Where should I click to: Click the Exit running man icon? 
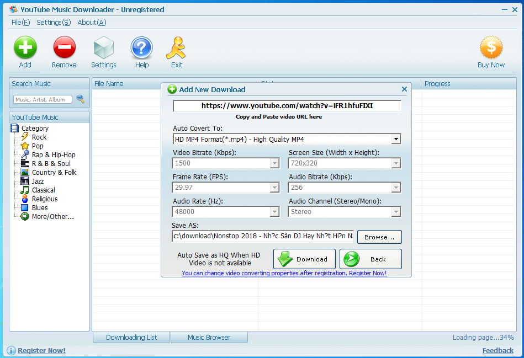tap(176, 48)
